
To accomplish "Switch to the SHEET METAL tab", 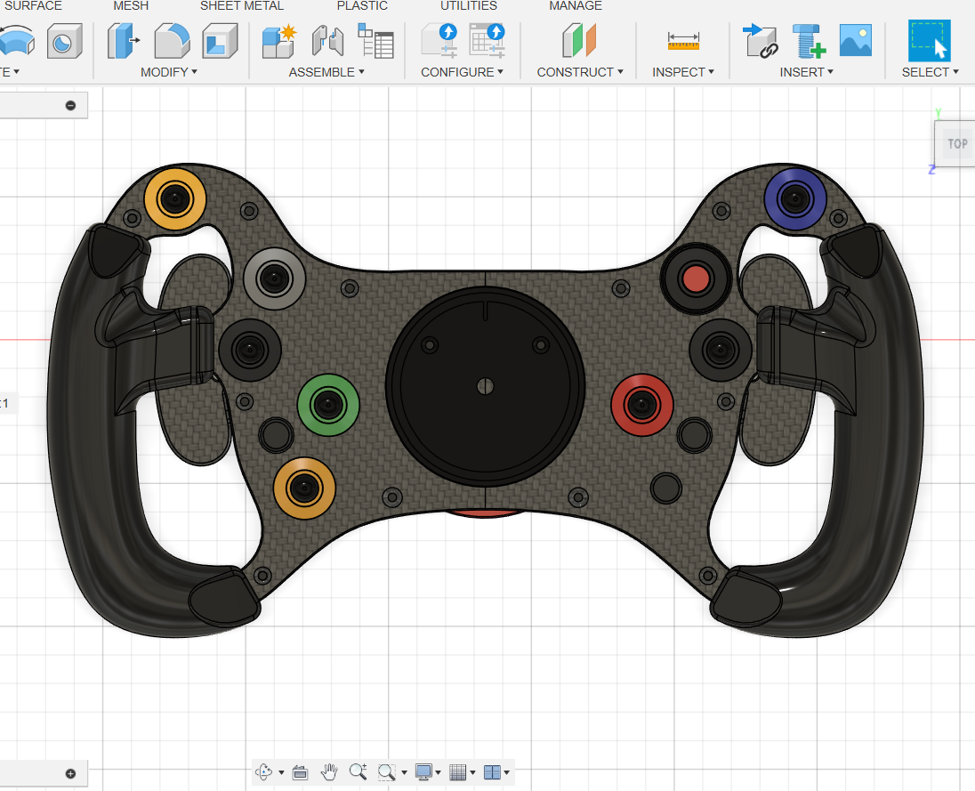I will [241, 5].
